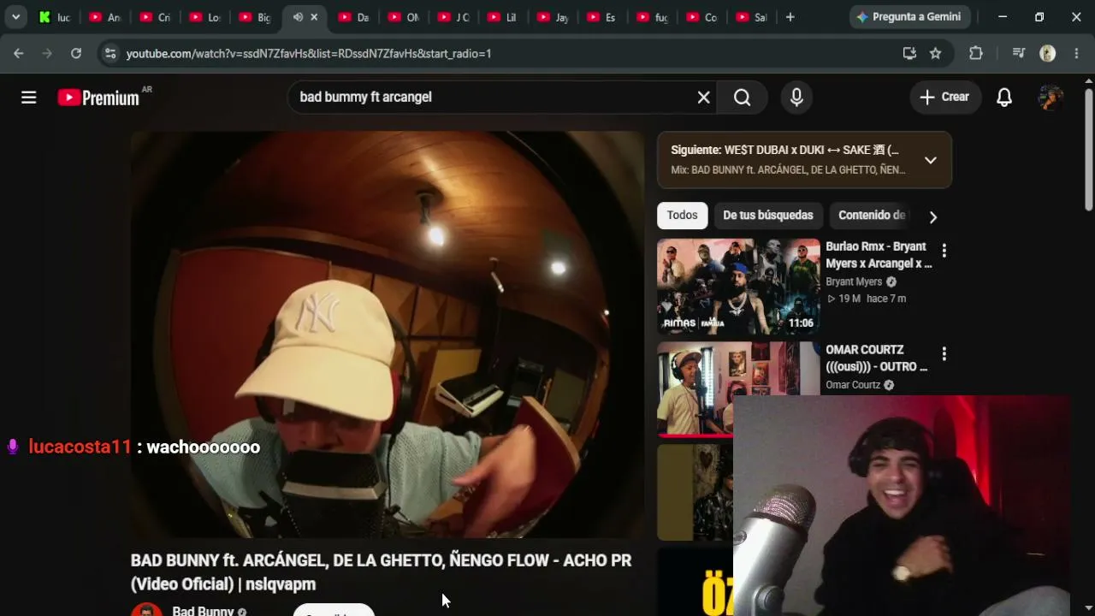This screenshot has width=1095, height=616.
Task: Start voice search with the microphone
Action: [796, 98]
